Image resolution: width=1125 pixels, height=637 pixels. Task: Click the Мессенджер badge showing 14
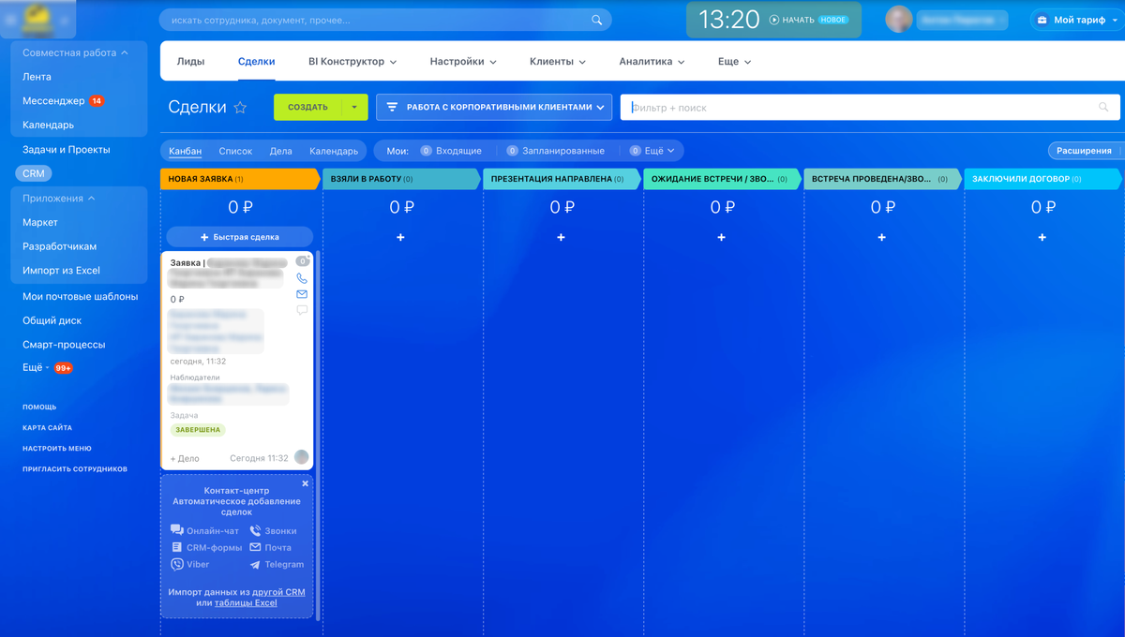97,101
